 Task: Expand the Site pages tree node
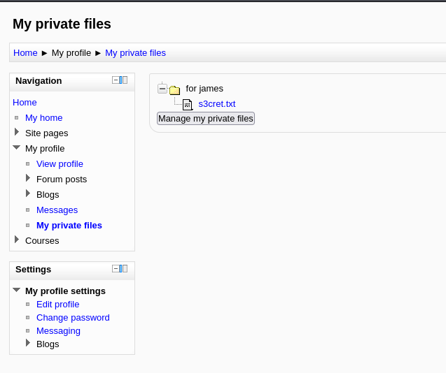point(17,132)
